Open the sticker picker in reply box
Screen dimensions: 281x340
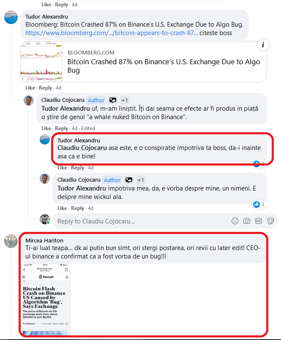(x=270, y=221)
